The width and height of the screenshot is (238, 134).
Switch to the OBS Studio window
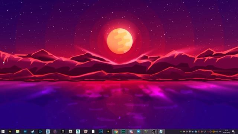click(154, 131)
